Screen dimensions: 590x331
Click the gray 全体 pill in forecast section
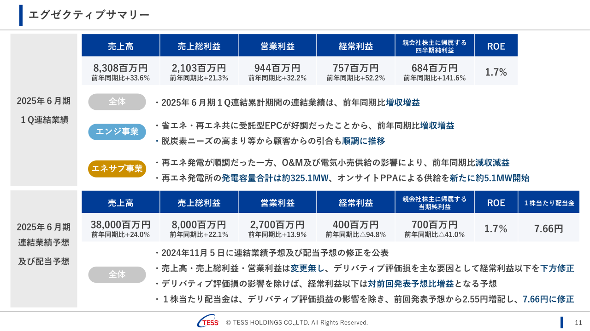(117, 274)
